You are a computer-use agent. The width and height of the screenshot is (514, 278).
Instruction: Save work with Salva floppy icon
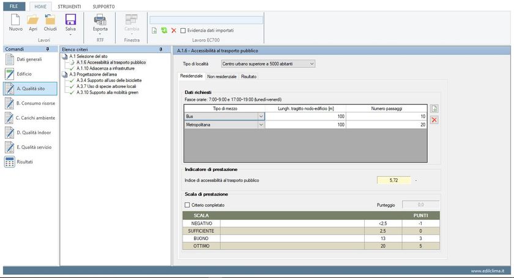tap(70, 20)
